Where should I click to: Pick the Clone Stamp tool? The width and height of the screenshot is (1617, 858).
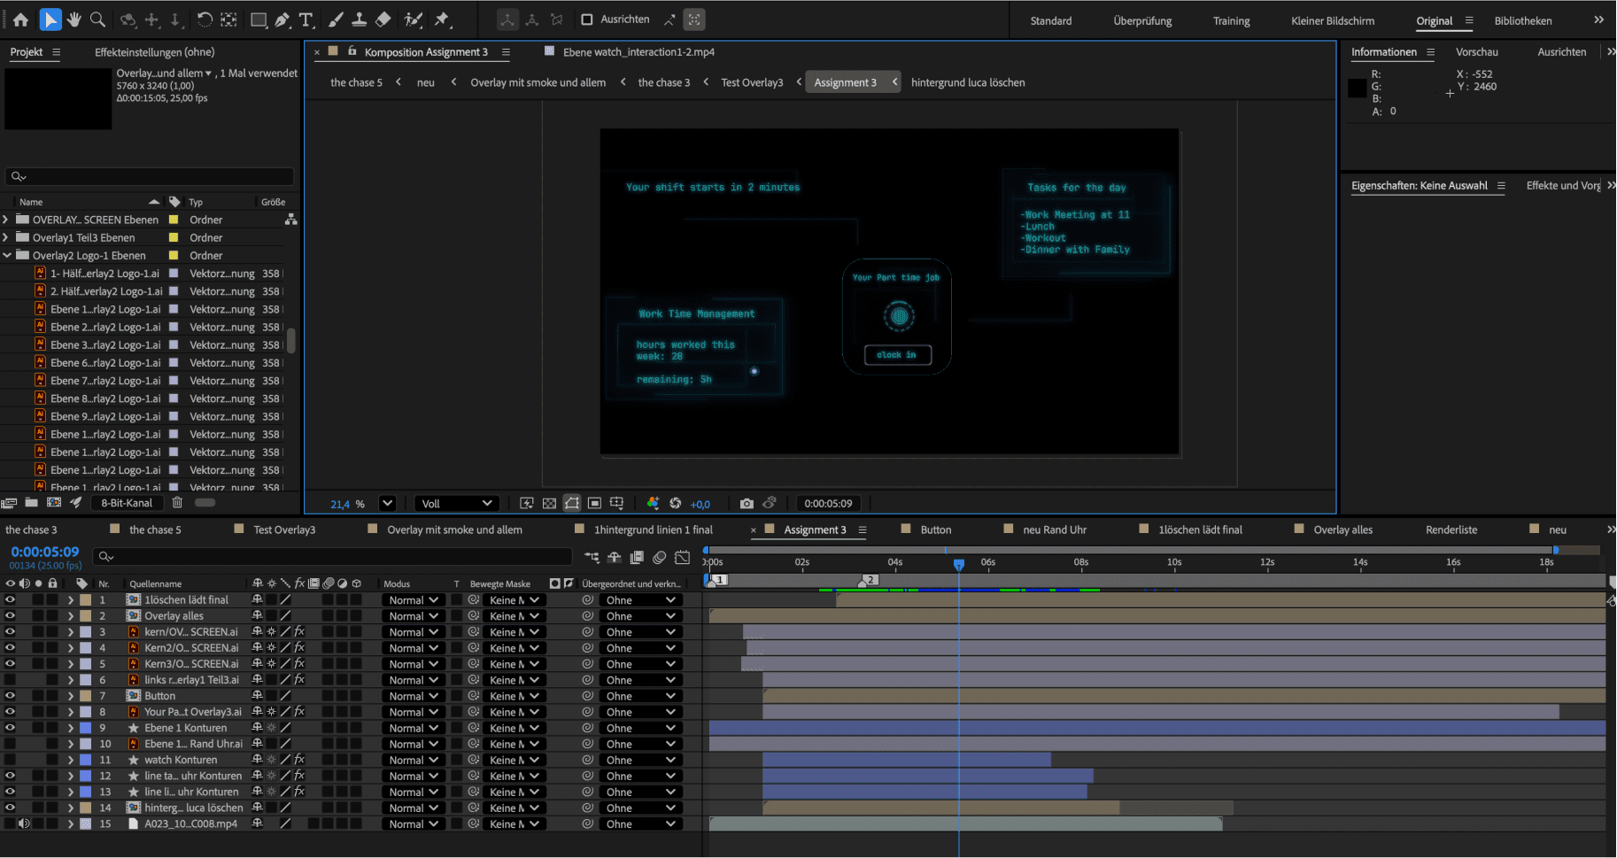360,19
